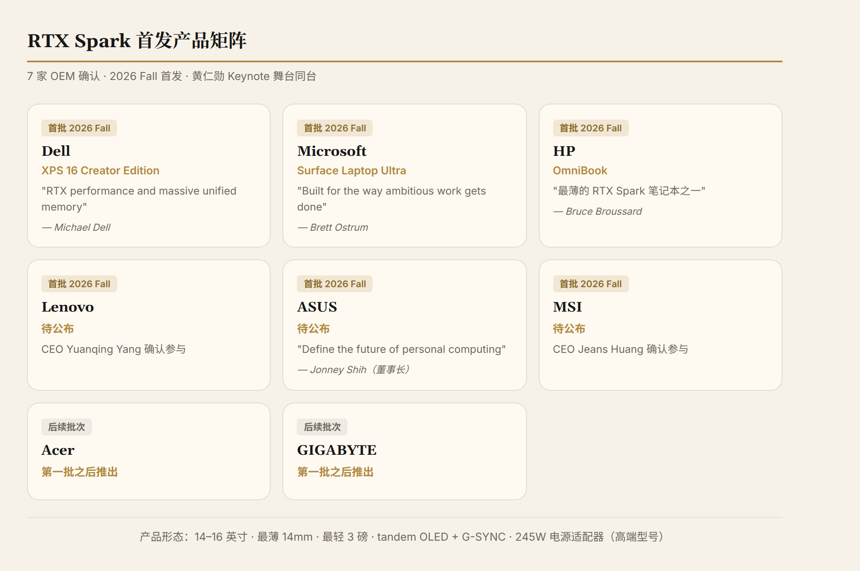Click the "后续批次" badge on the Acer card
The width and height of the screenshot is (860, 571).
pos(67,427)
